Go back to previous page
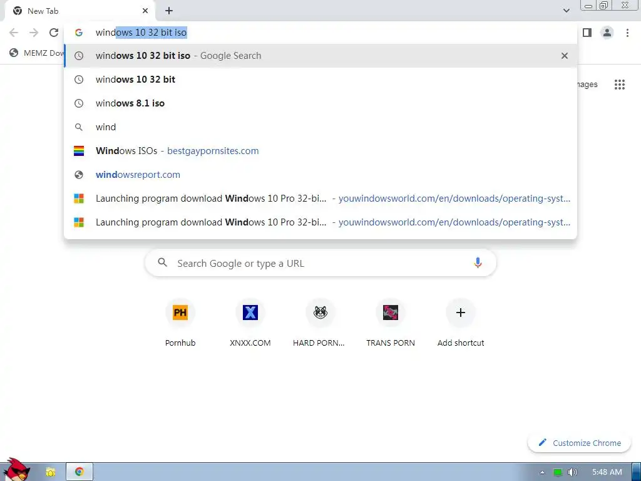641x481 pixels. [x=14, y=33]
